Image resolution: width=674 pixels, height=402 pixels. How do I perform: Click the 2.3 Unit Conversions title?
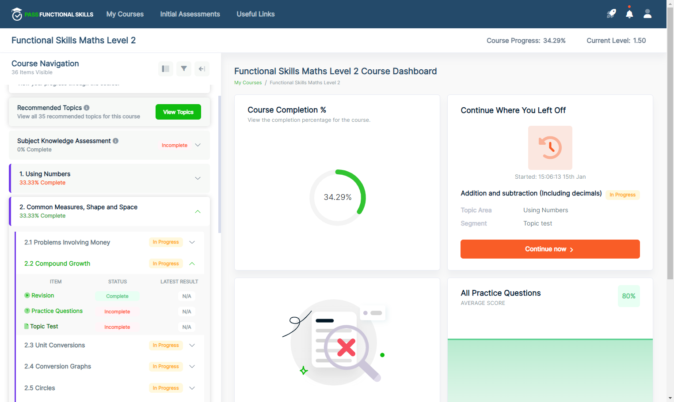[x=54, y=345]
